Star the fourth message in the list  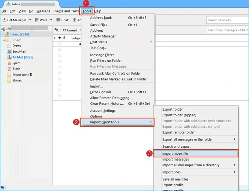[x=60, y=61]
